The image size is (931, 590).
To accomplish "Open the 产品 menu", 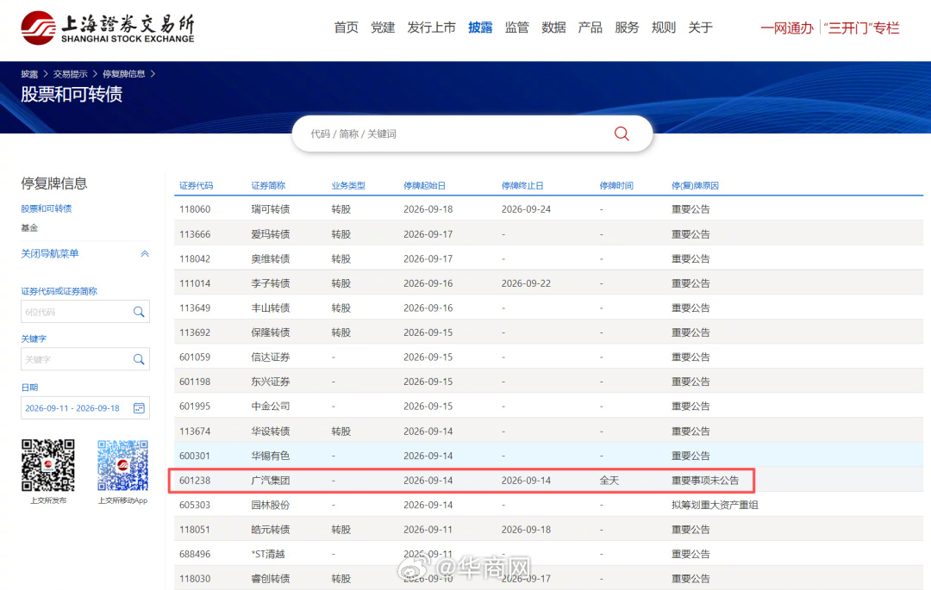I will tap(590, 28).
